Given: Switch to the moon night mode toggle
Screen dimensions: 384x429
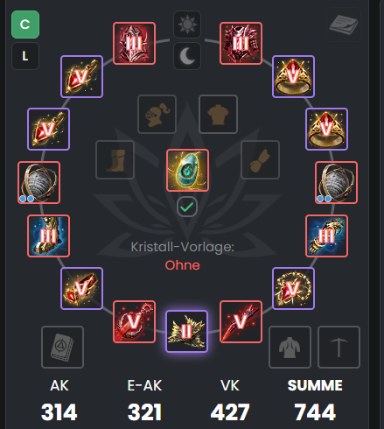Looking at the screenshot, I should coord(187,56).
